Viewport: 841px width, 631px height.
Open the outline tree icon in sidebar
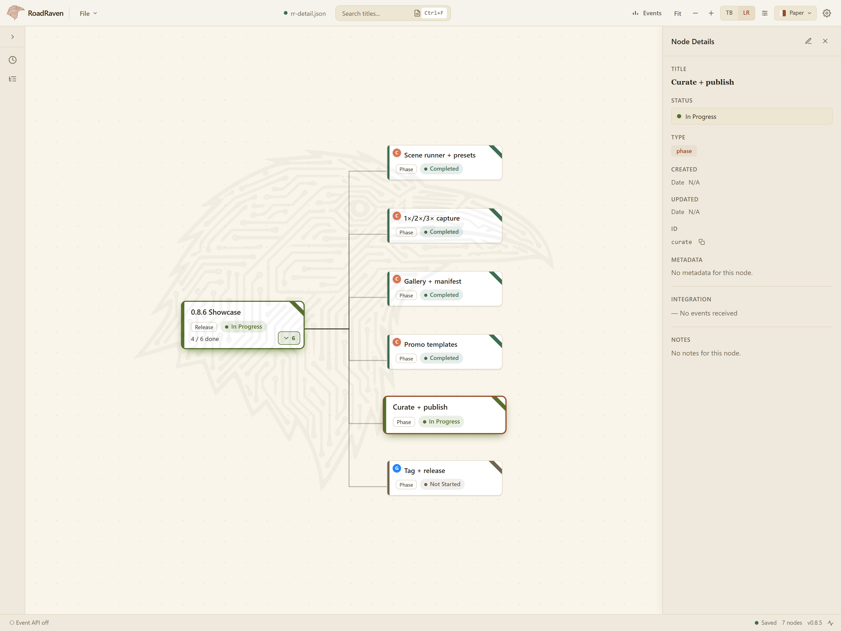coord(13,79)
